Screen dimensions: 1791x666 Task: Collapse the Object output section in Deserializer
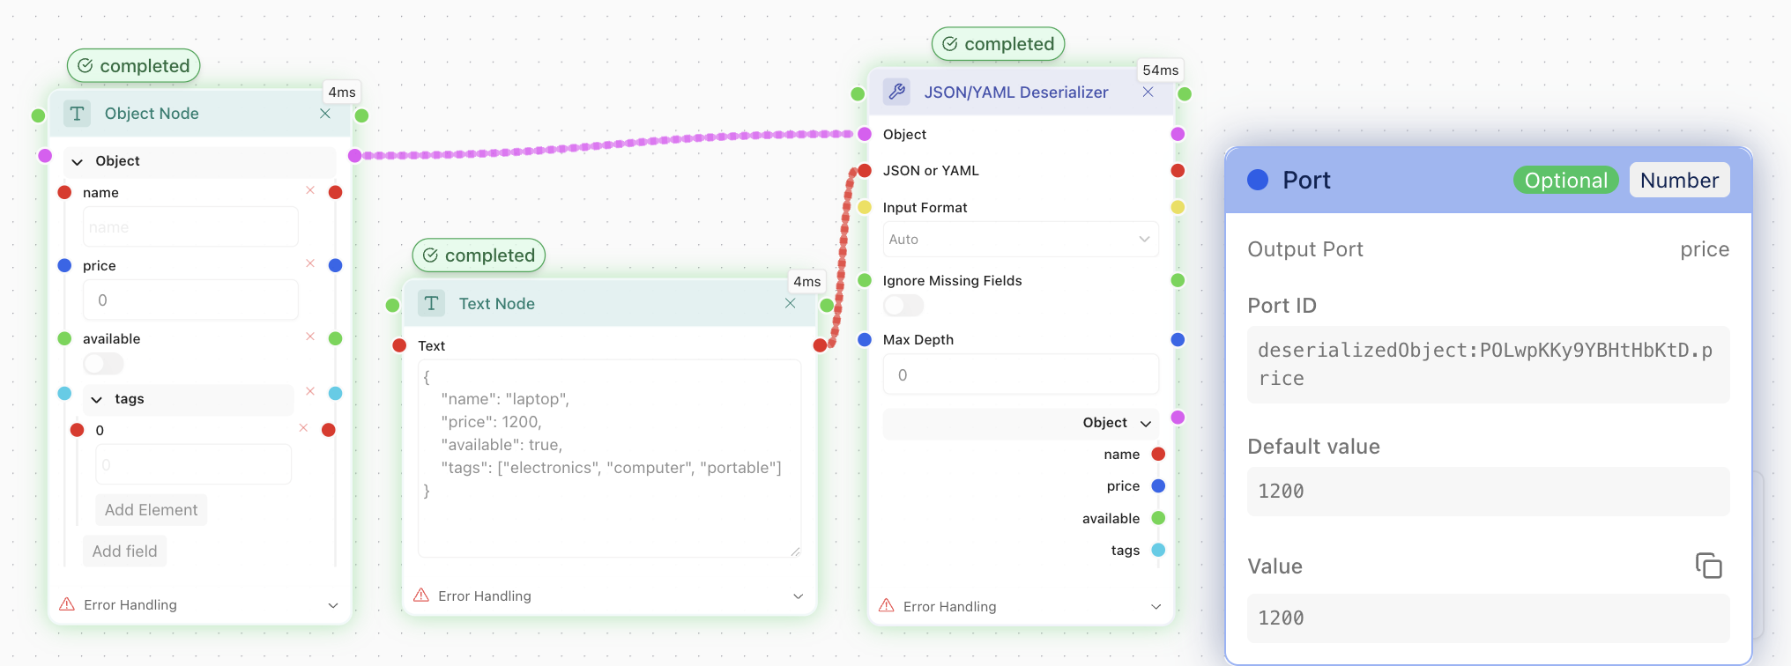coord(1146,424)
